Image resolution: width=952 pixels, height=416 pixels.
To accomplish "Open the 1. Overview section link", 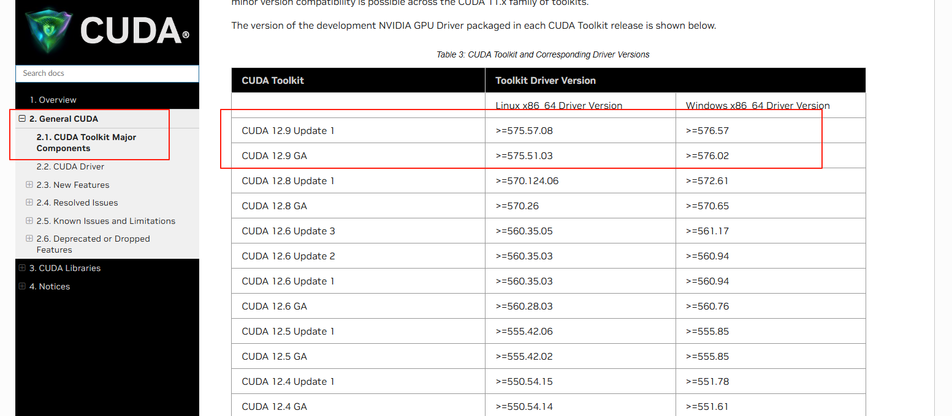I will tap(53, 100).
